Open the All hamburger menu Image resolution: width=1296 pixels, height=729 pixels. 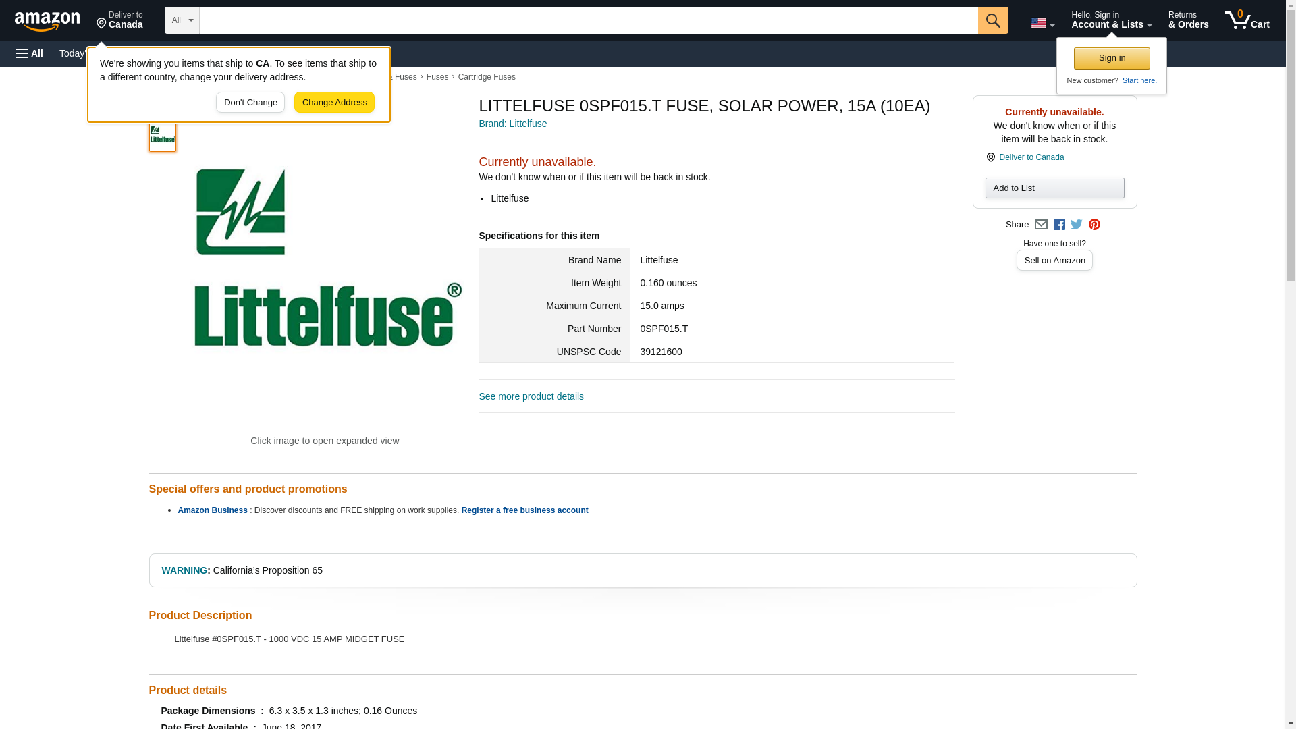tap(30, 53)
